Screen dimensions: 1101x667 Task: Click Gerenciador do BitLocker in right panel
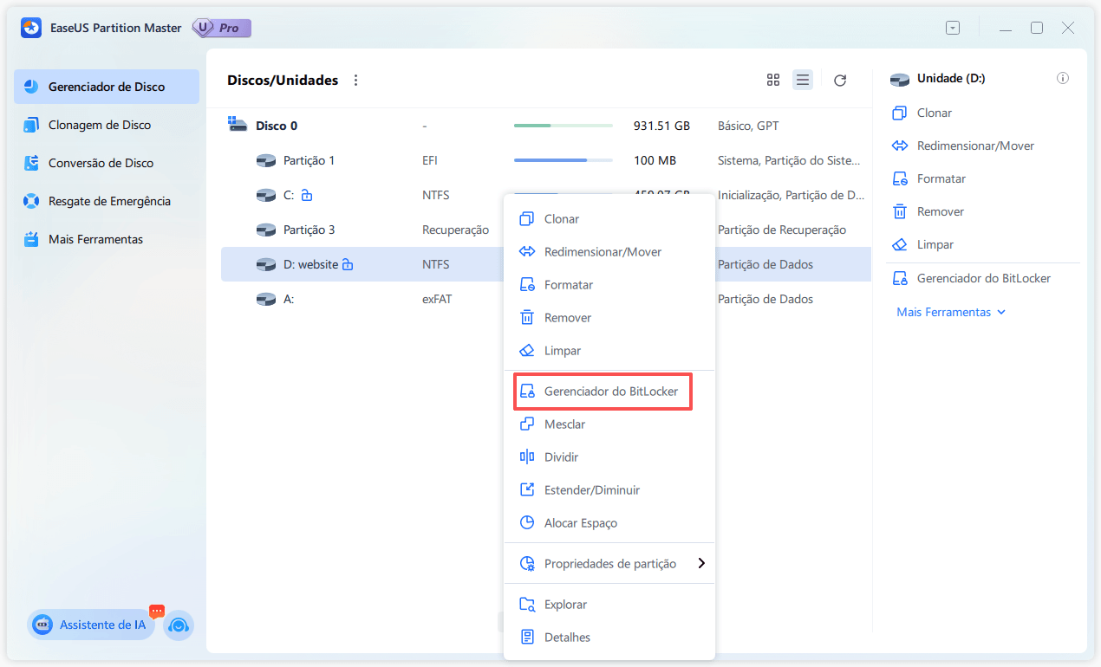972,279
